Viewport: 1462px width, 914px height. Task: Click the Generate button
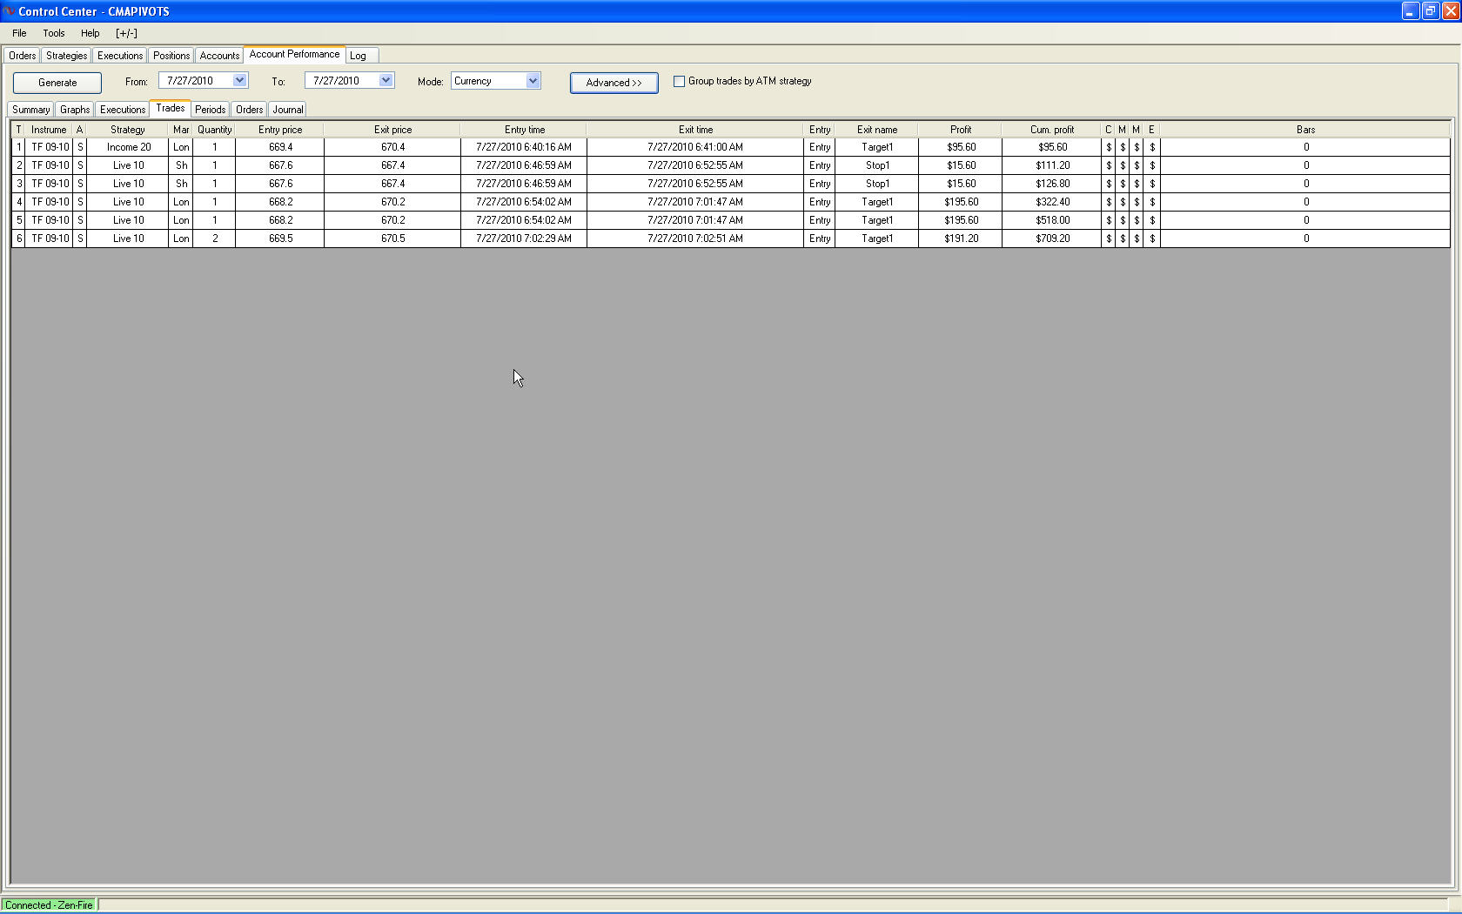(57, 83)
